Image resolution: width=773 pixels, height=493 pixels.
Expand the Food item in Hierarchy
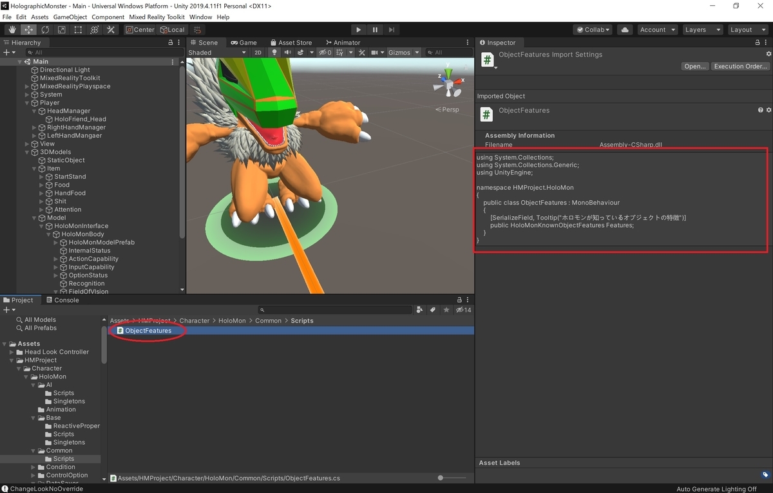[x=42, y=185]
